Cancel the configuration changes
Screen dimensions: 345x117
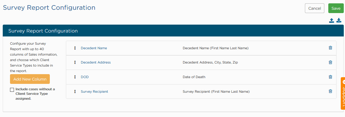pos(315,9)
